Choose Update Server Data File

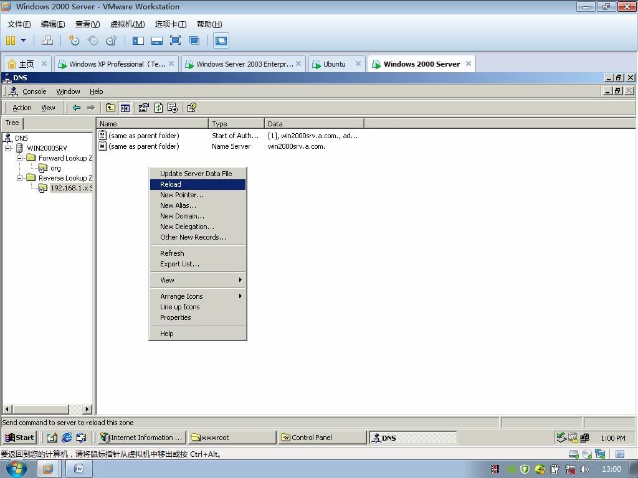point(198,174)
